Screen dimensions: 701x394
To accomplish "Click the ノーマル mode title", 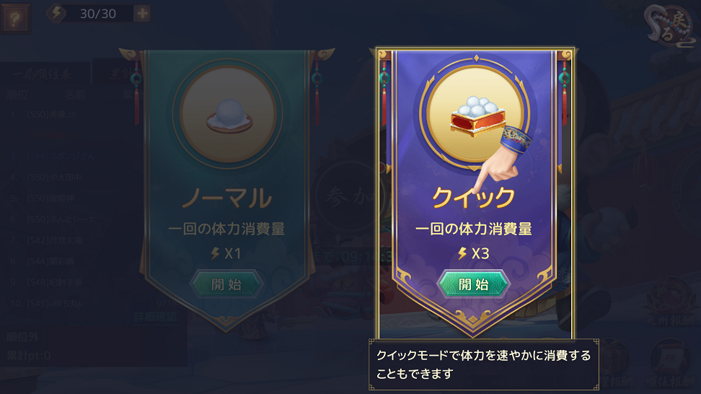I will (x=226, y=197).
